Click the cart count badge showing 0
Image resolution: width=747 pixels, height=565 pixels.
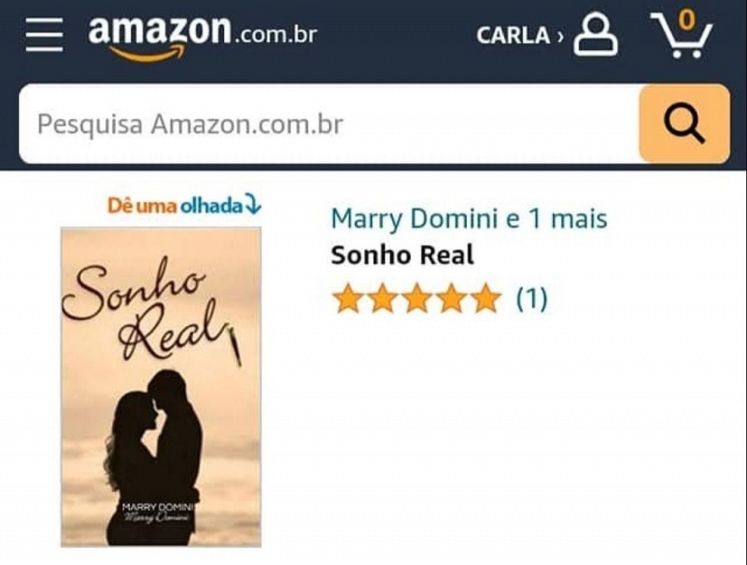click(687, 20)
